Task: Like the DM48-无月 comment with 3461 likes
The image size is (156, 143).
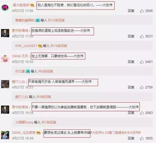Action: (x=142, y=62)
